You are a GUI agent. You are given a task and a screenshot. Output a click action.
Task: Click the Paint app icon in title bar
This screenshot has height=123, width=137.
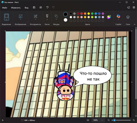[x=2, y=2]
